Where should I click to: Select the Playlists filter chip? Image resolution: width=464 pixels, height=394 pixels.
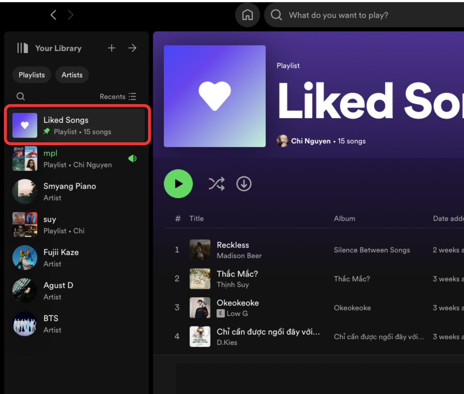click(32, 75)
